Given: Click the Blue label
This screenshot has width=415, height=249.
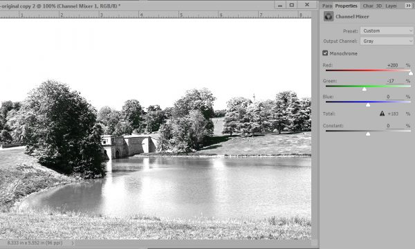Looking at the screenshot, I should (328, 97).
